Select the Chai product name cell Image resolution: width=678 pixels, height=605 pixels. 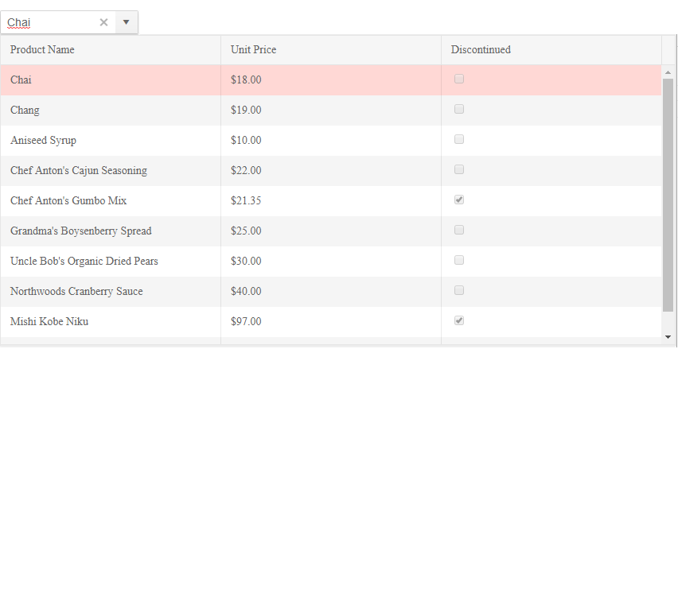point(111,80)
